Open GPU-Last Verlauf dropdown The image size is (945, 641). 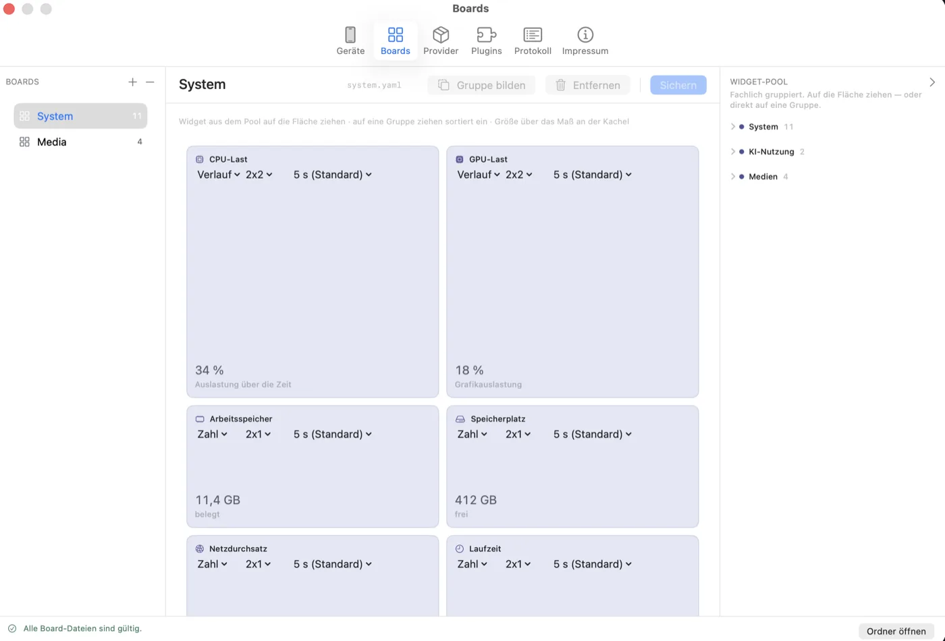coord(479,175)
